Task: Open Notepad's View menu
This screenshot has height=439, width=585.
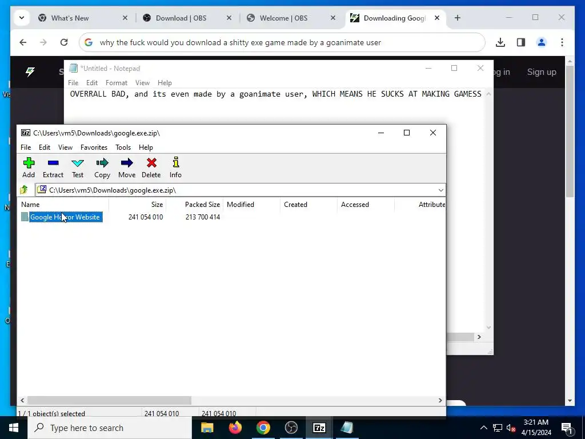Action: click(x=142, y=83)
